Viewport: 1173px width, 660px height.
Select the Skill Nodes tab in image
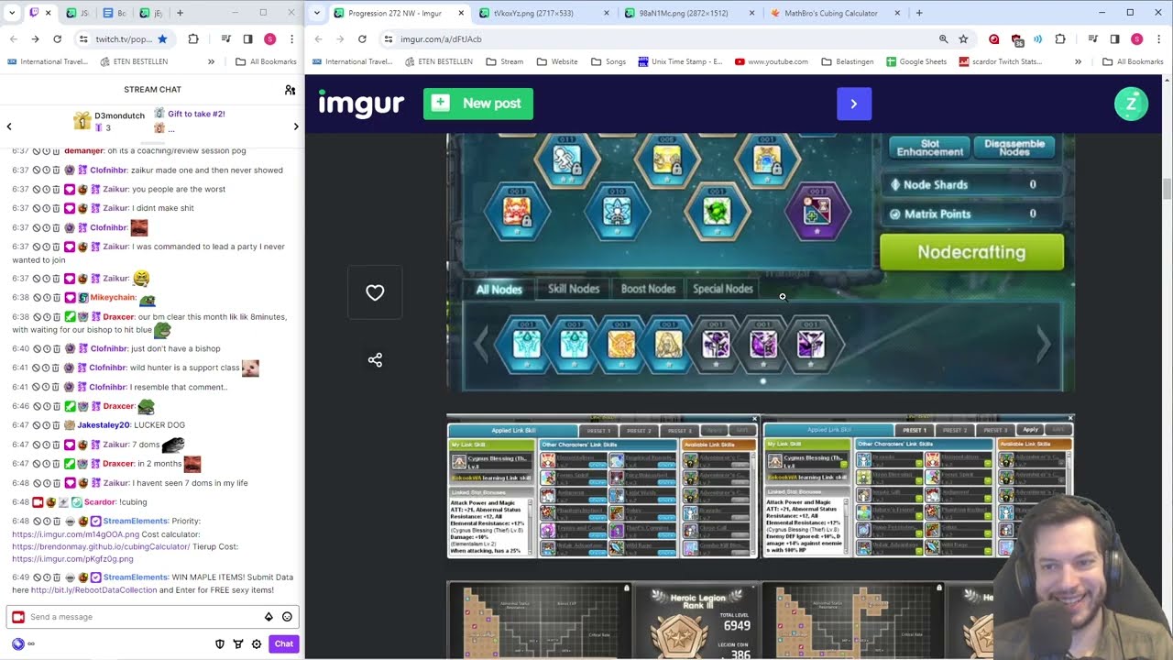(574, 289)
